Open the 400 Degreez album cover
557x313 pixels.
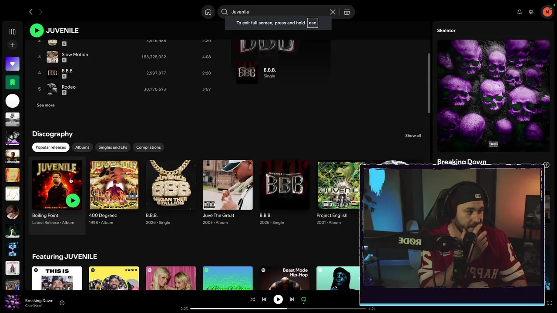[114, 185]
